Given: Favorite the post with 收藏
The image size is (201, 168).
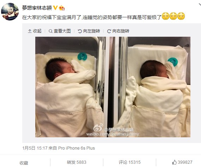Looking at the screenshot, I should click(x=24, y=163).
